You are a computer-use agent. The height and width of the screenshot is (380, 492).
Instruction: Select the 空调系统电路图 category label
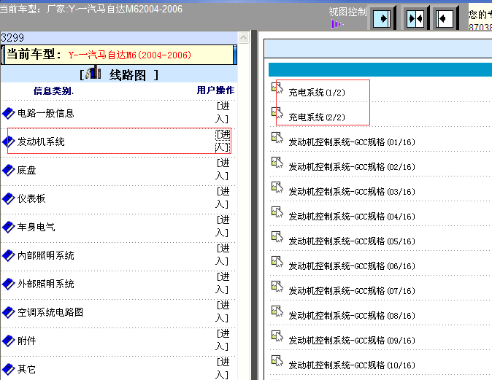50,312
